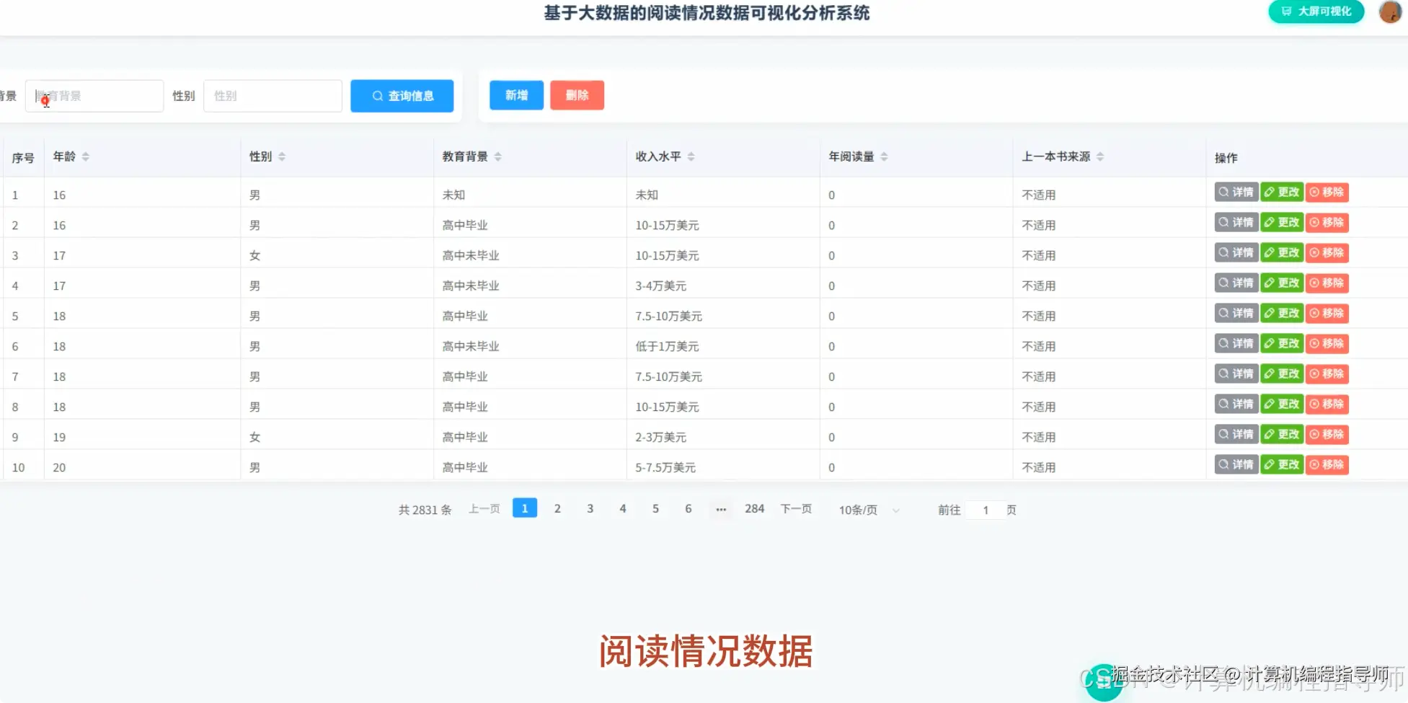Go to page 2 in pagination

pos(557,508)
